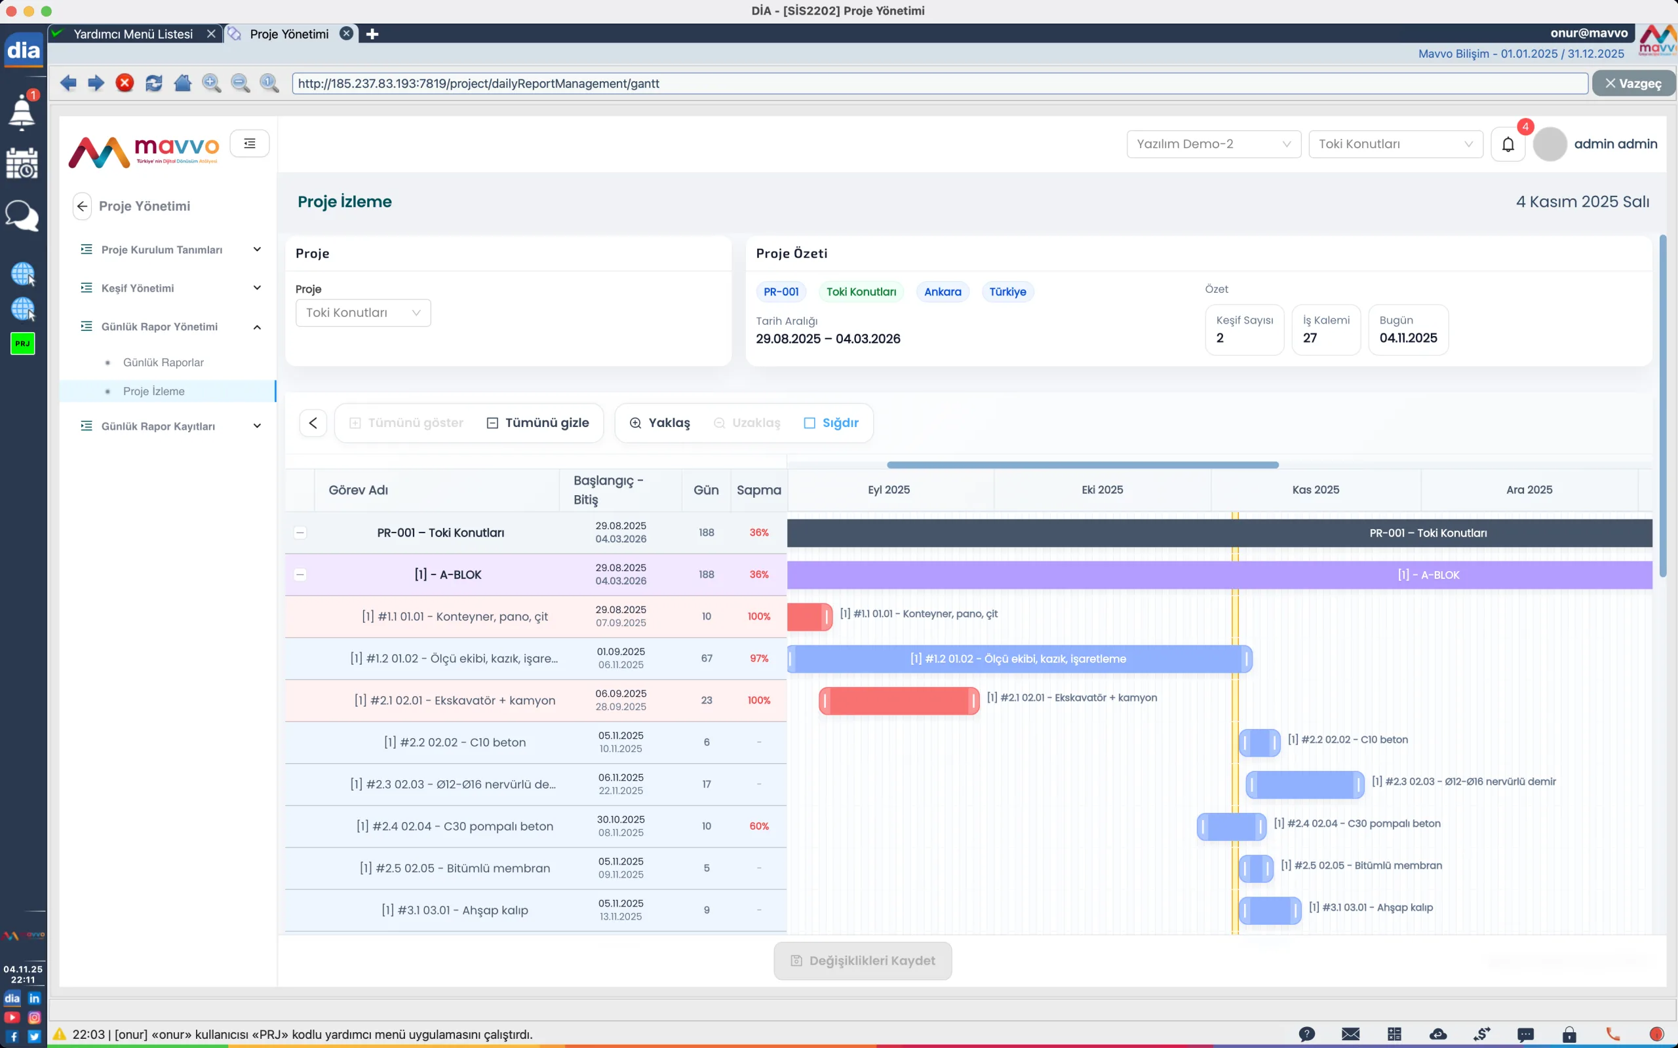The height and width of the screenshot is (1048, 1678).
Task: Open the chat bubbles icon in sidebar
Action: pos(22,215)
